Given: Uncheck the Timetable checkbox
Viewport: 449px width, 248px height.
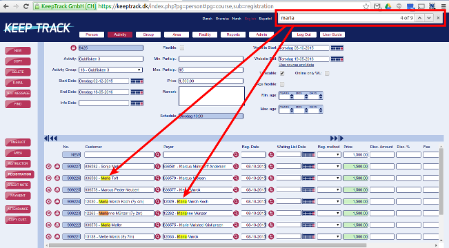Looking at the screenshot, I should click(x=282, y=73).
